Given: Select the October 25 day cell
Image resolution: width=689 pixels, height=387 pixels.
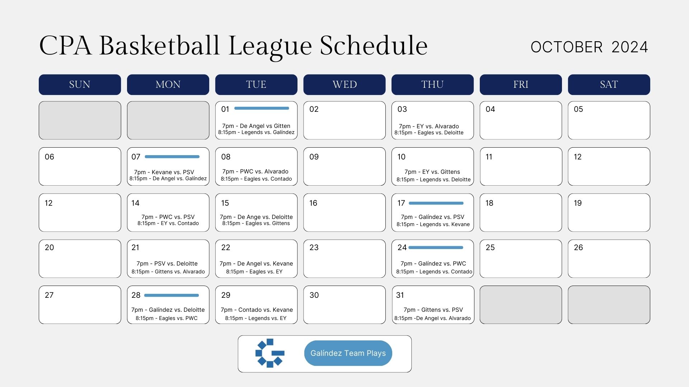Looking at the screenshot, I should 521,259.
